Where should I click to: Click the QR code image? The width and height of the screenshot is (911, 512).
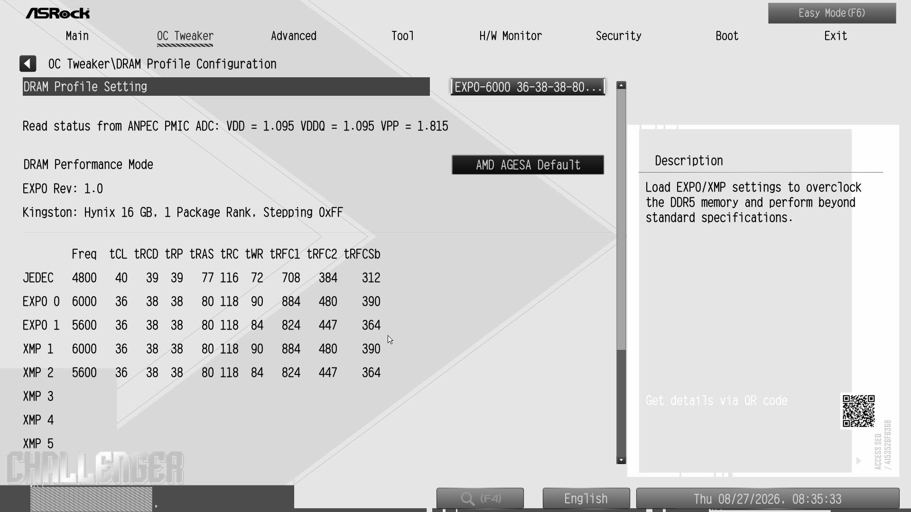858,411
